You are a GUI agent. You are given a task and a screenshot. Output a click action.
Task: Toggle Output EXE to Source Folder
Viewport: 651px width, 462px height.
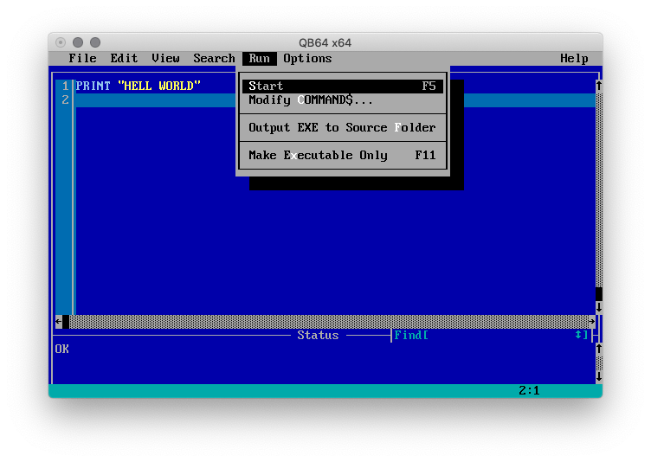point(342,128)
